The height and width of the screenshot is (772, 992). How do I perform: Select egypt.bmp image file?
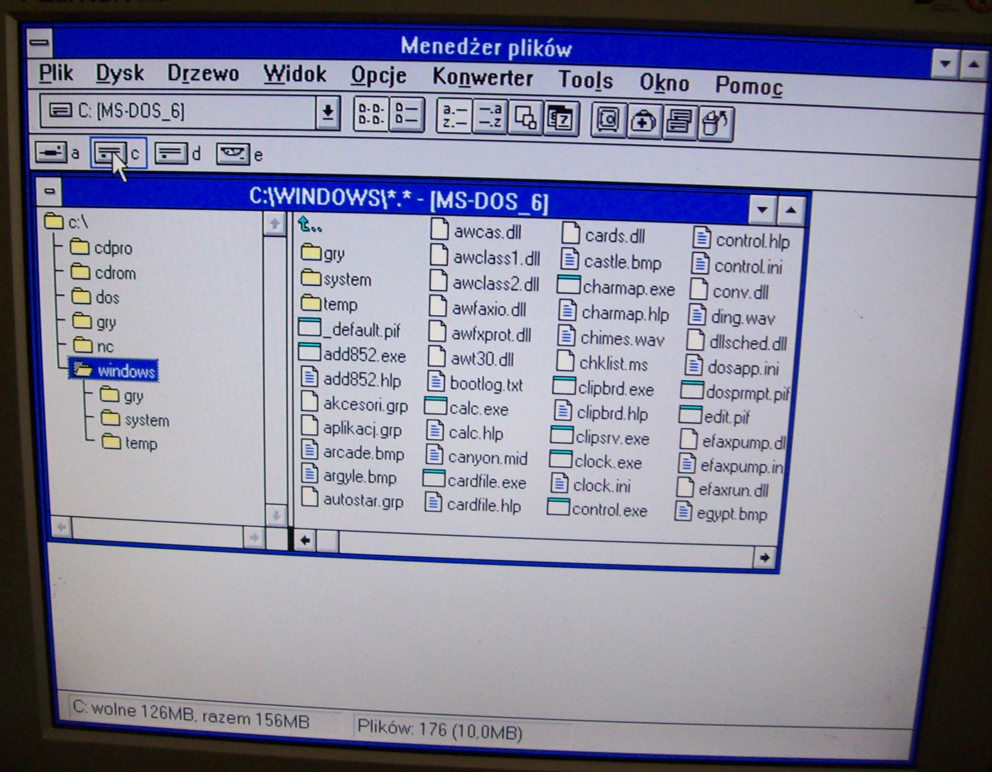721,513
